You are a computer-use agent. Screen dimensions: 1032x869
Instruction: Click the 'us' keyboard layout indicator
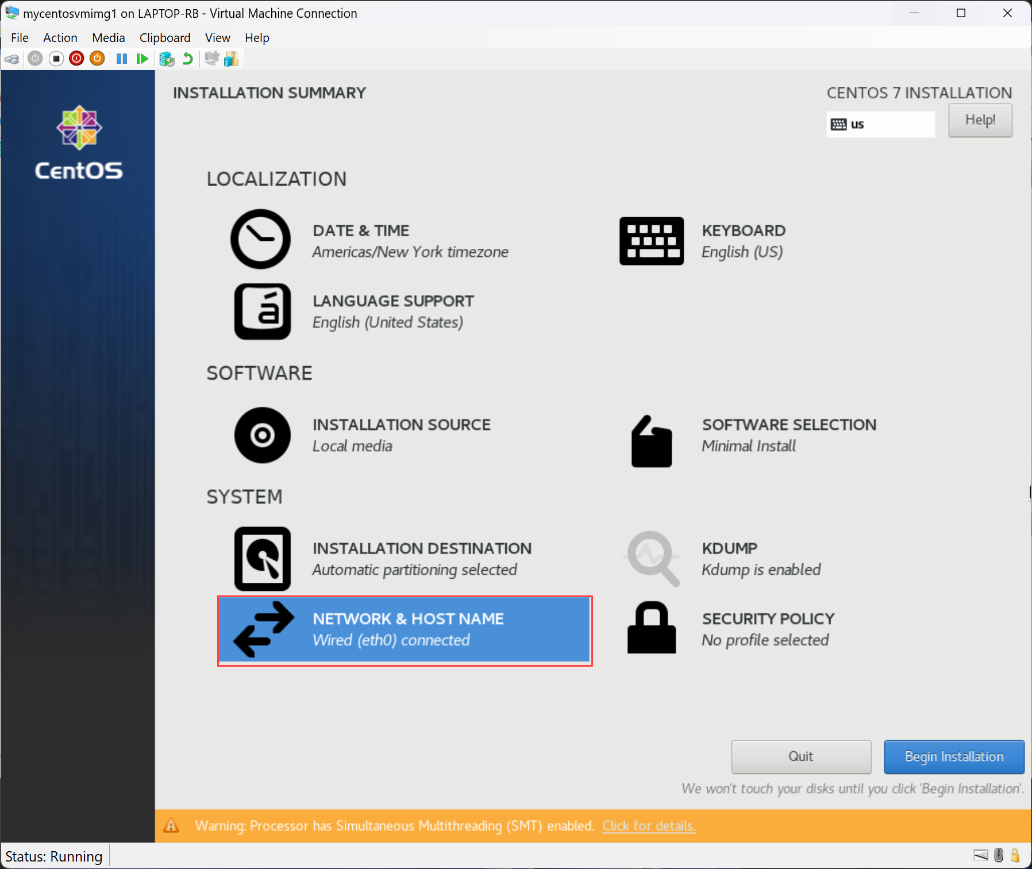[881, 124]
